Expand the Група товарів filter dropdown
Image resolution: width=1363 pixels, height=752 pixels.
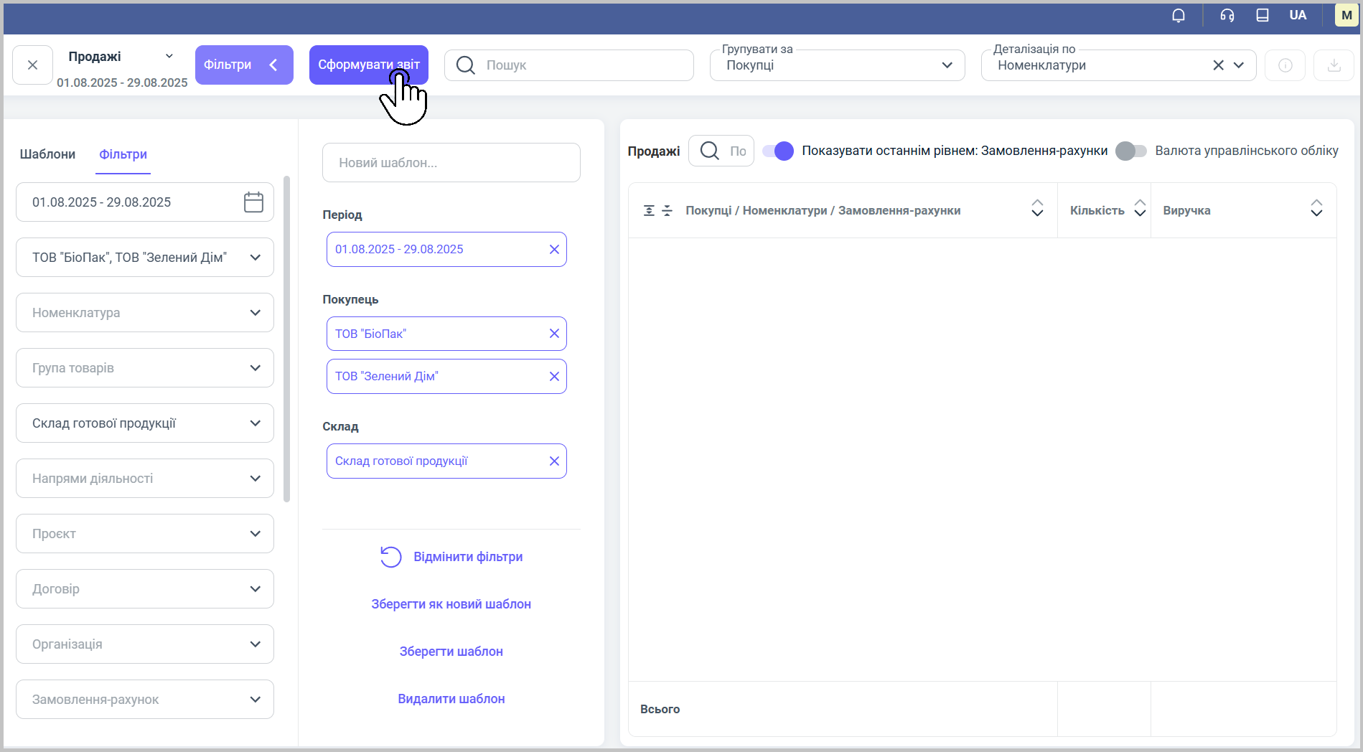tap(145, 368)
